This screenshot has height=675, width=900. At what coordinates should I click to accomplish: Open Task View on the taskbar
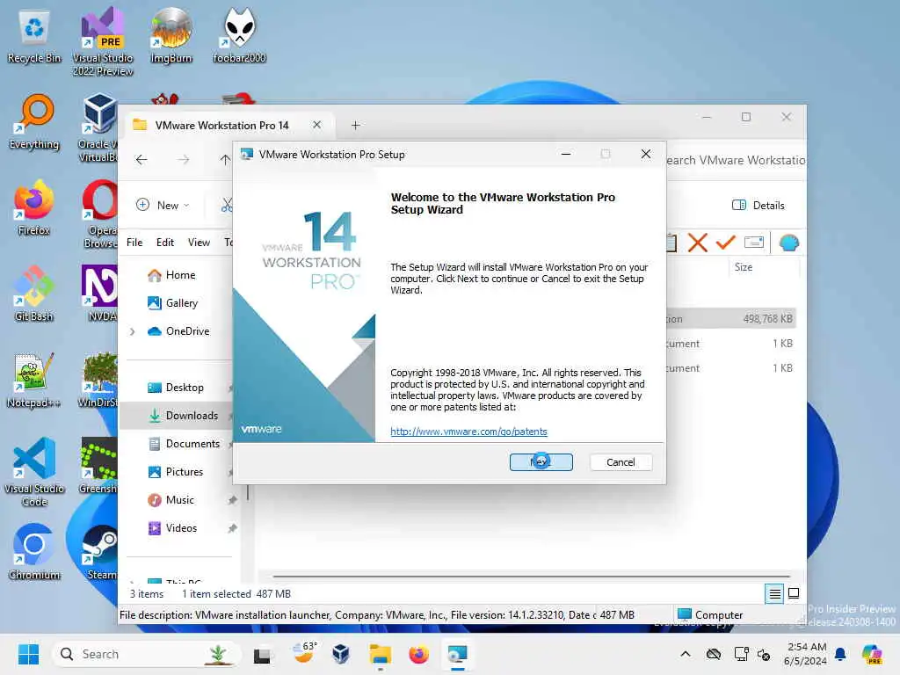point(262,655)
